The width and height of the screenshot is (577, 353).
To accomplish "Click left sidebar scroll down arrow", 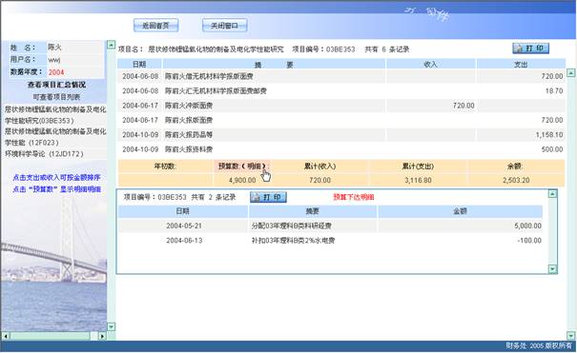I will coord(111,326).
